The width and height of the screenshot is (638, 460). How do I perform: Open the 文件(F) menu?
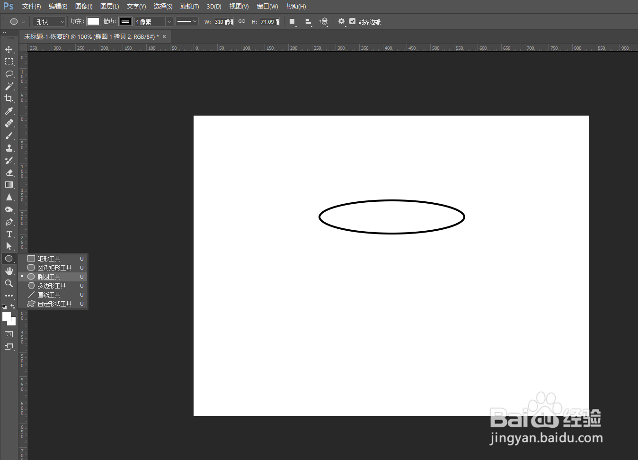(31, 7)
